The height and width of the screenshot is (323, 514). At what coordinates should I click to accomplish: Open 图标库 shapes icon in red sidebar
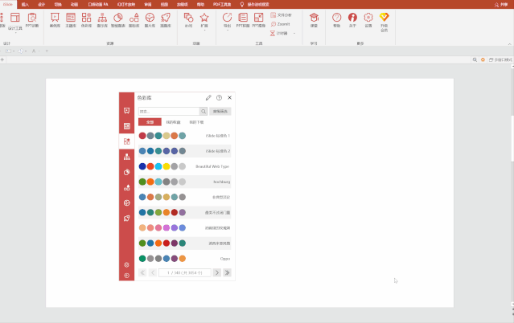[127, 188]
